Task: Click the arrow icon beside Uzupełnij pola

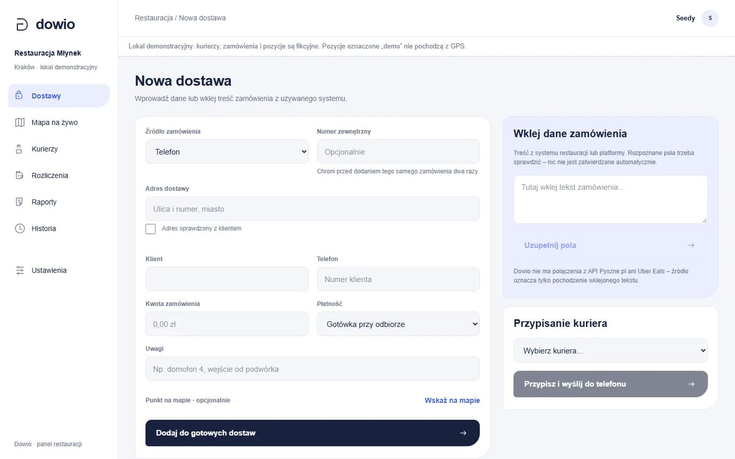Action: pyautogui.click(x=691, y=245)
